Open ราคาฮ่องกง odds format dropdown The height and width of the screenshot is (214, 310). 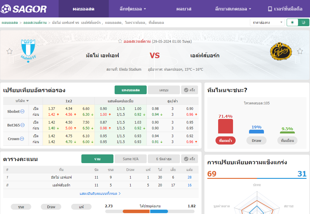(267, 22)
